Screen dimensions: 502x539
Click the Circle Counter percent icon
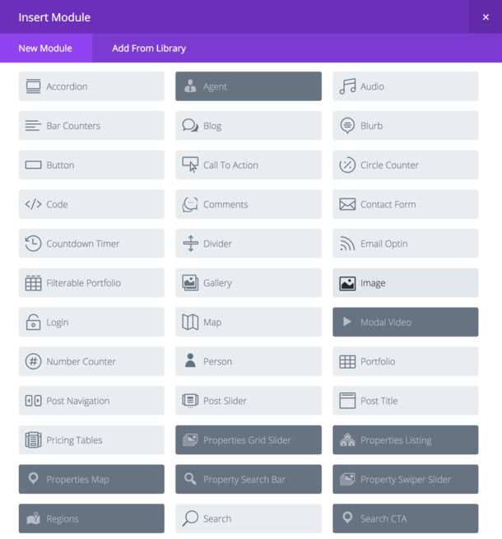coord(347,165)
